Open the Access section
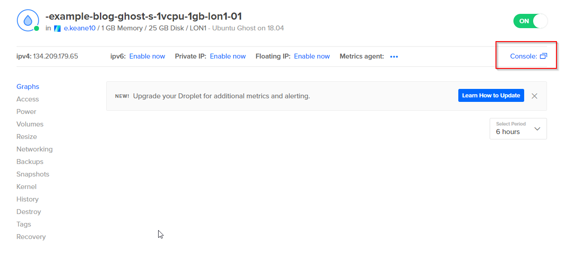This screenshot has width=573, height=273. pos(28,99)
